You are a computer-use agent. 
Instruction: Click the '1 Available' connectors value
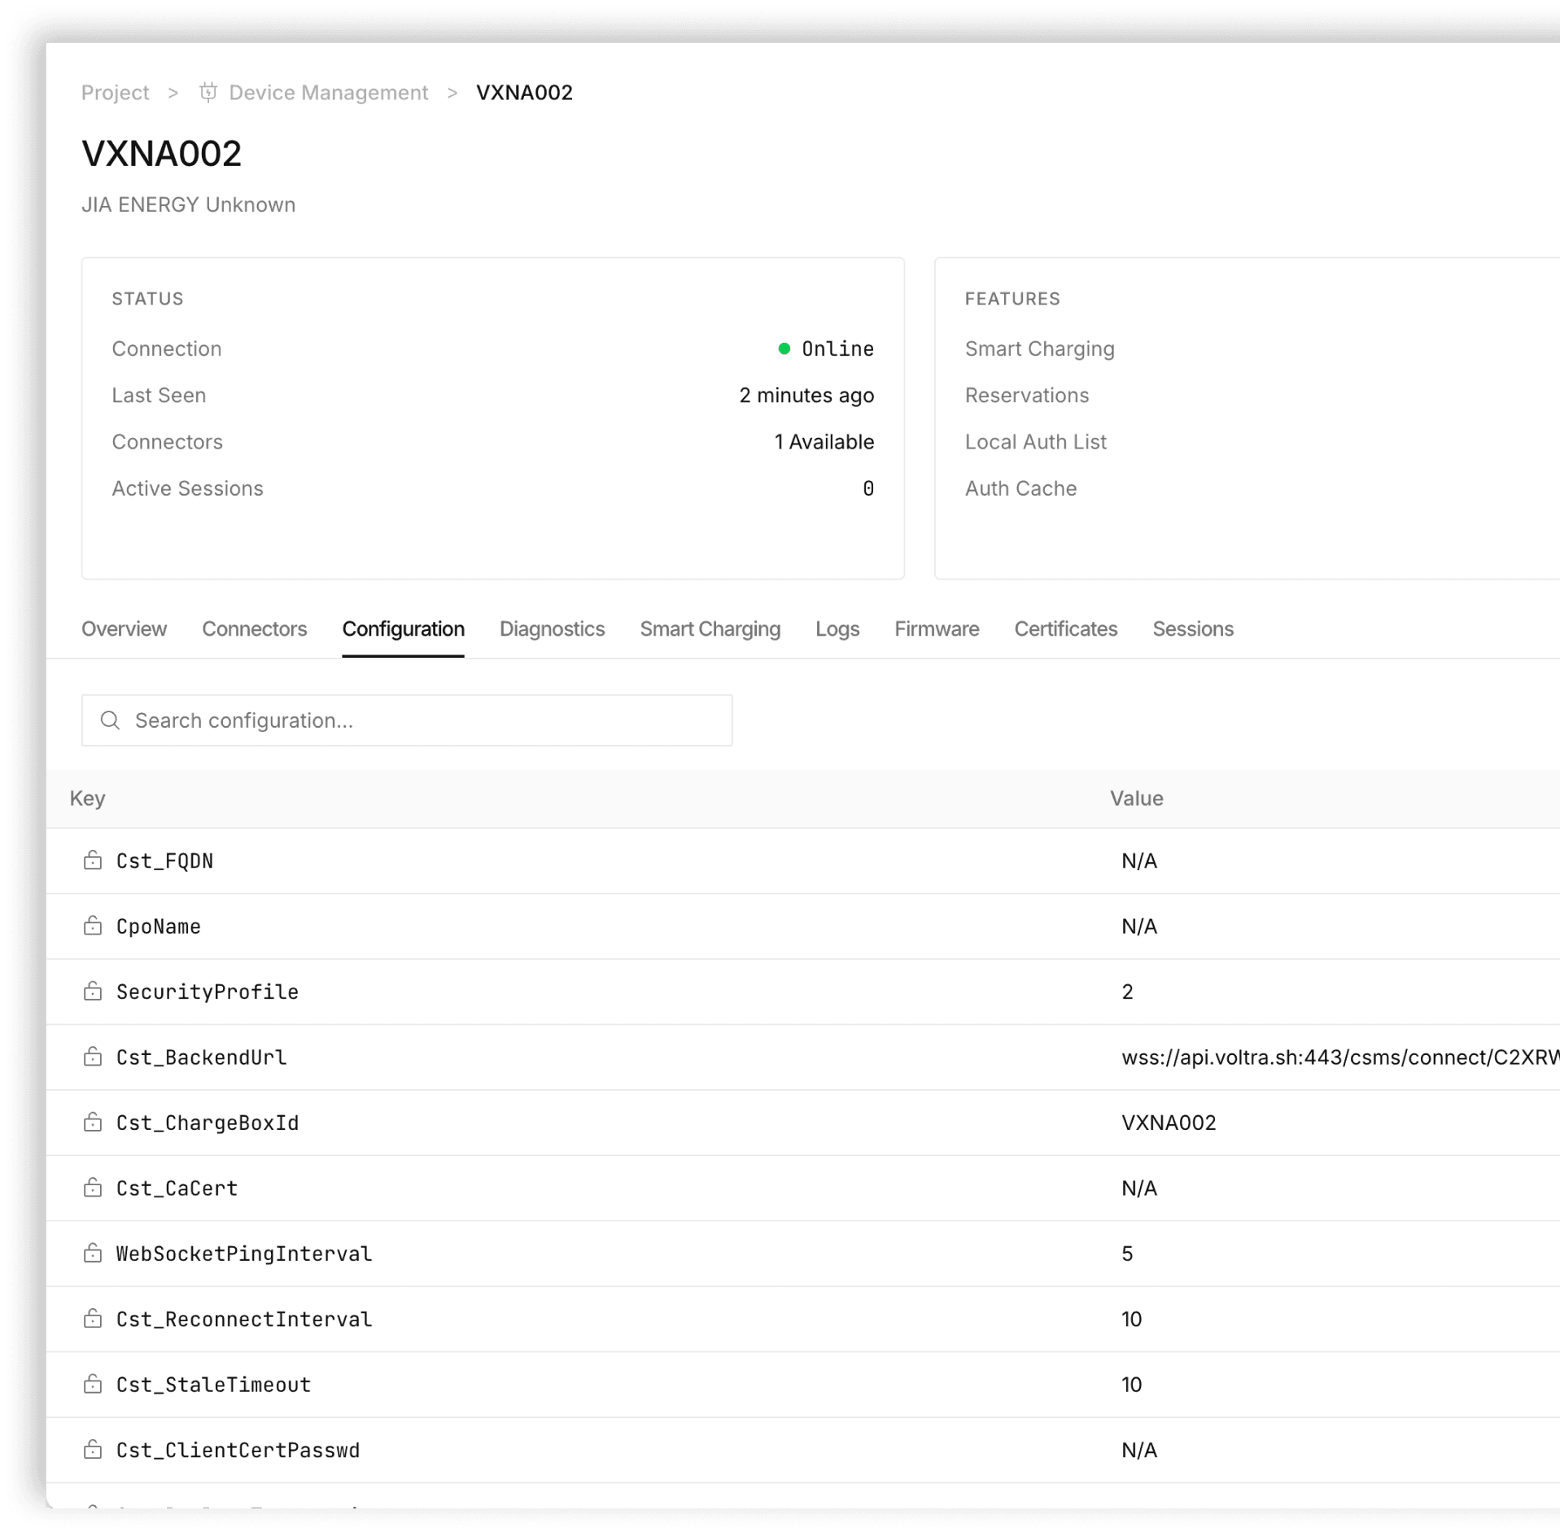[824, 442]
